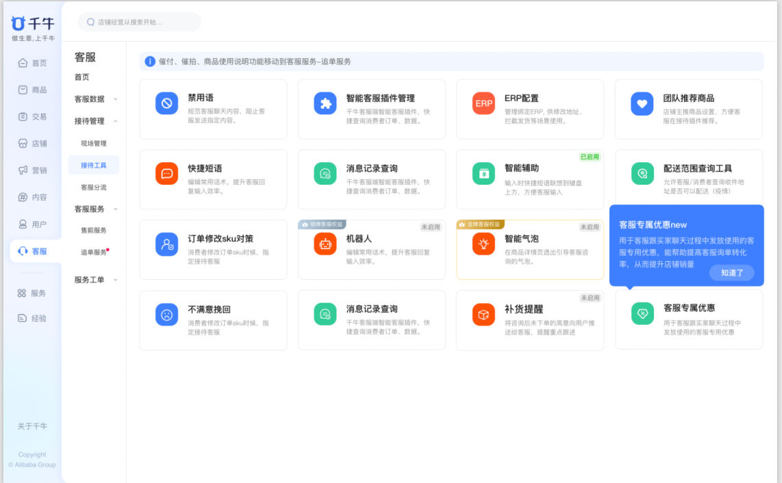
Task: Open the 营销 marketing megaphone icon
Action: coord(23,170)
